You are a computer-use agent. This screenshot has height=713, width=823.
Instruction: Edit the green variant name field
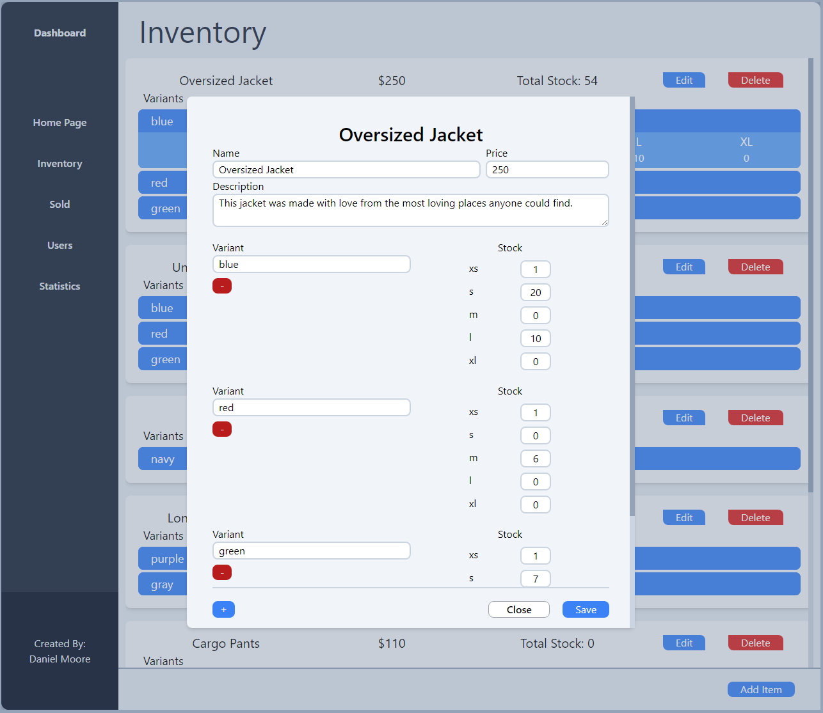pyautogui.click(x=312, y=551)
